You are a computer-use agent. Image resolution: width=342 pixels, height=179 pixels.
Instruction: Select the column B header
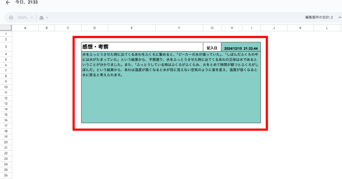click(x=47, y=28)
